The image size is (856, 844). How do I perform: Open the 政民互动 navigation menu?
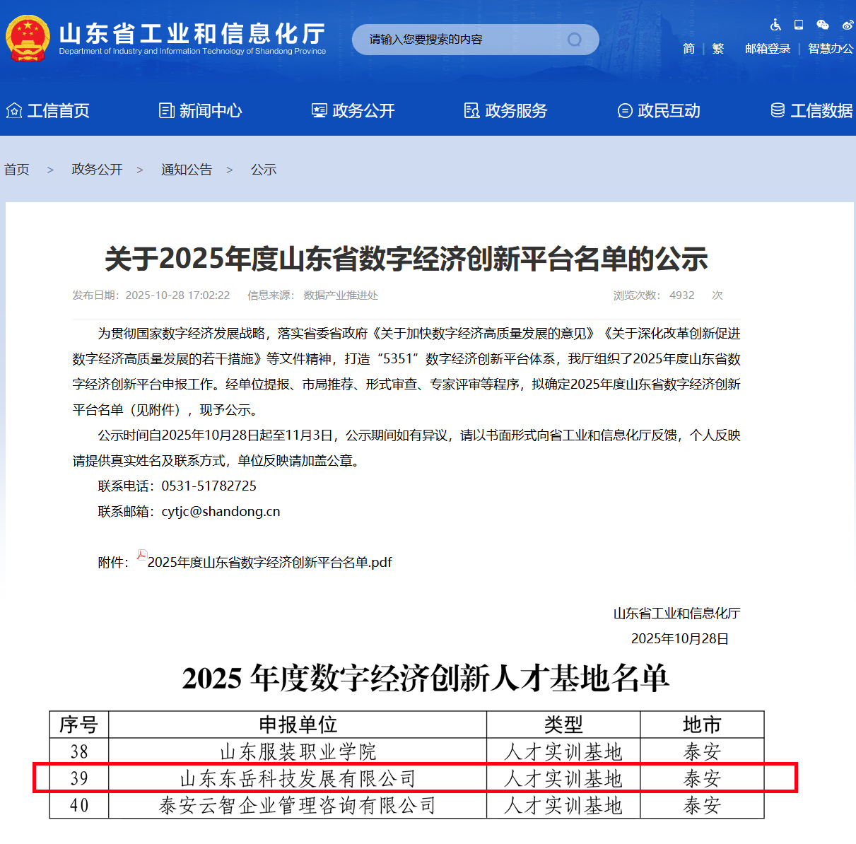(659, 111)
